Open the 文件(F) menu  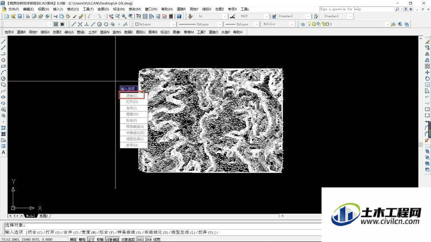[x=13, y=9]
